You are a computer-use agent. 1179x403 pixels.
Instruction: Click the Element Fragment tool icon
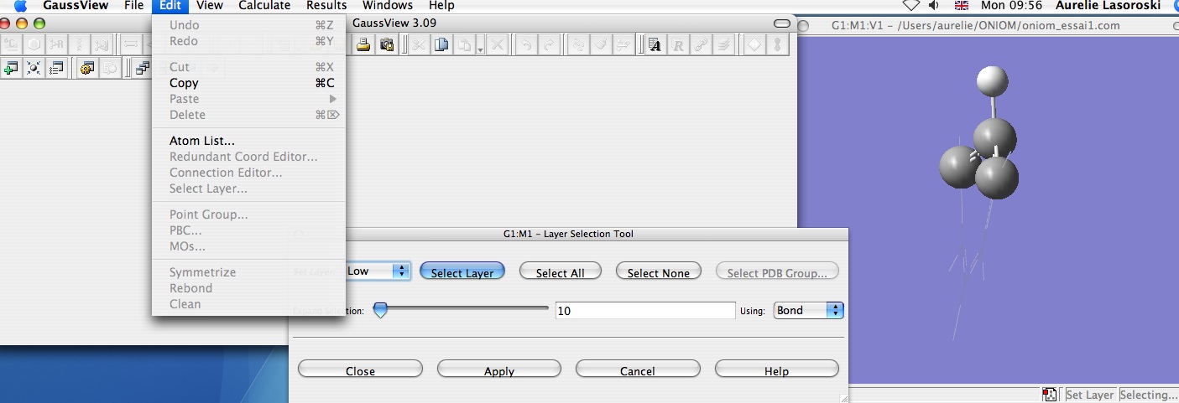[x=12, y=44]
